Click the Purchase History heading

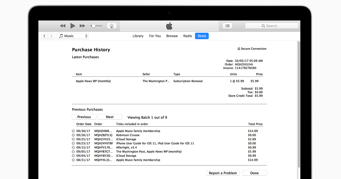(91, 50)
